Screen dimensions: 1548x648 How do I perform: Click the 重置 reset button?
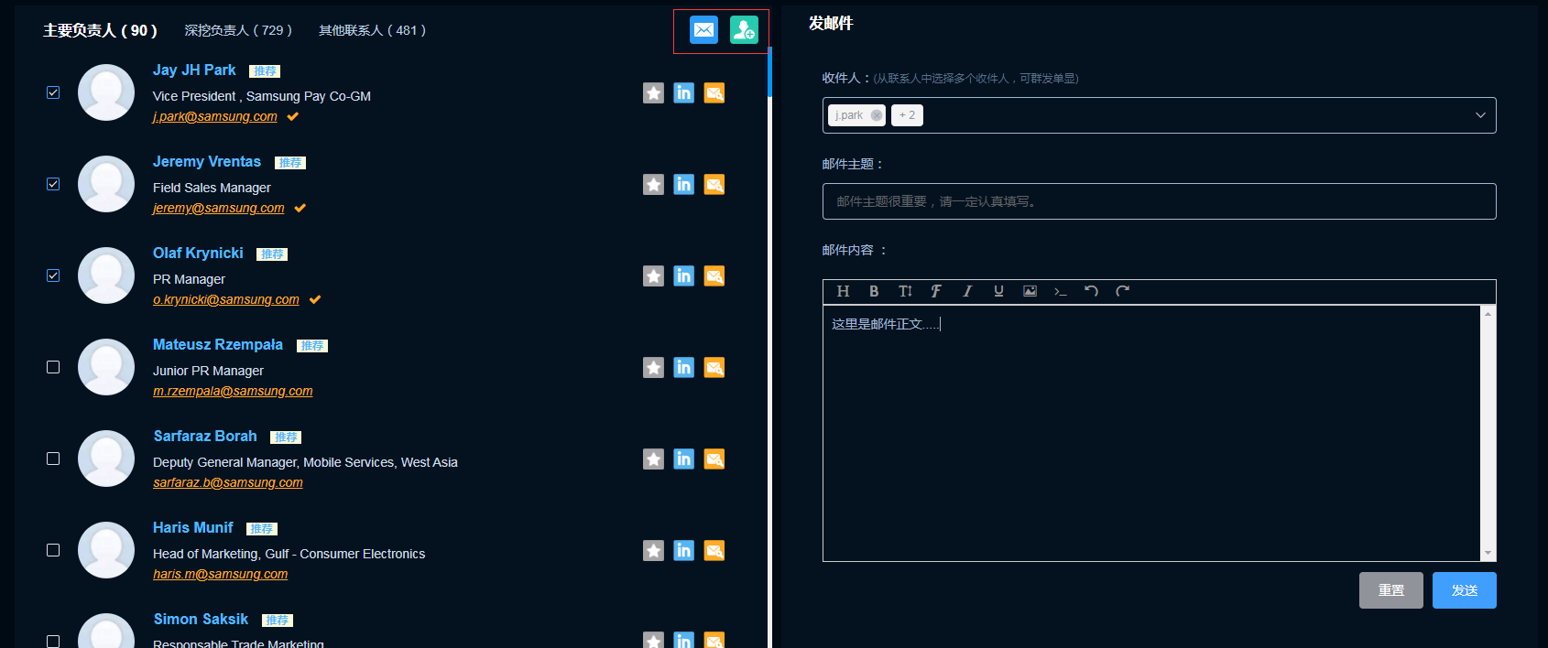tap(1391, 590)
